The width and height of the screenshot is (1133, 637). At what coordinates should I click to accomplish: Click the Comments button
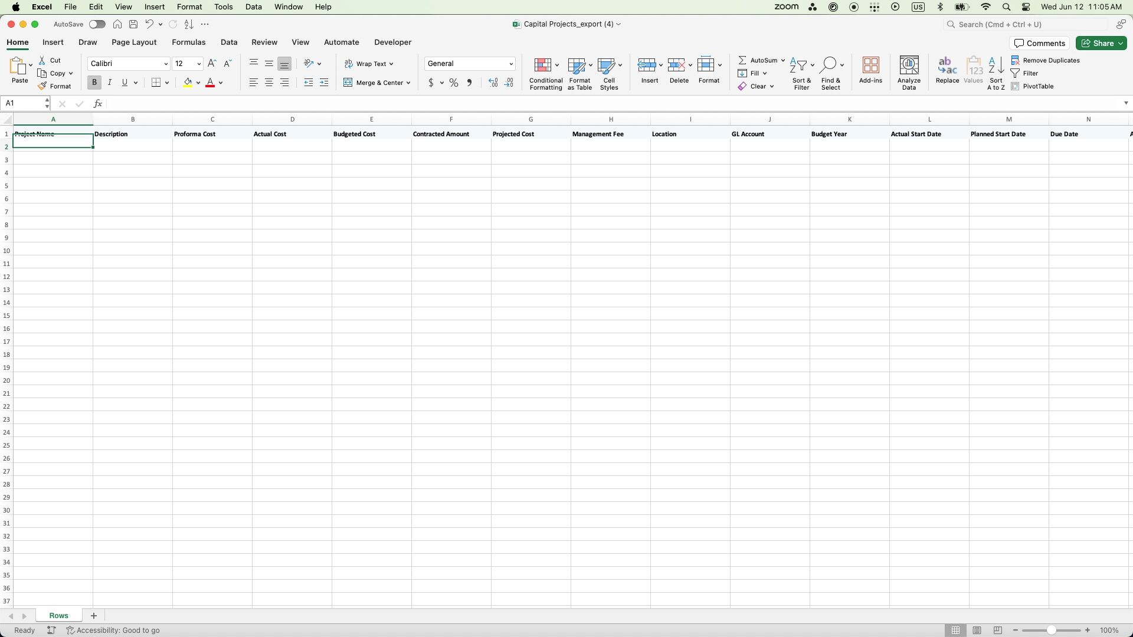point(1039,43)
